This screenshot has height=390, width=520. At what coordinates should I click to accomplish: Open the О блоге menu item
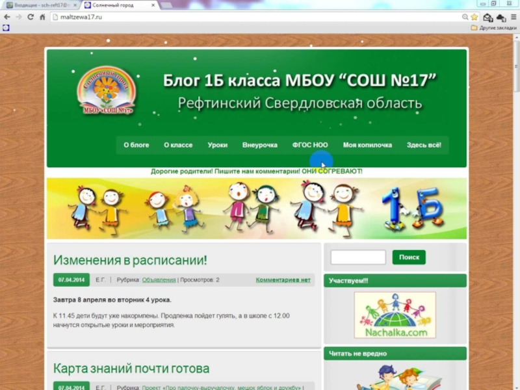(136, 145)
